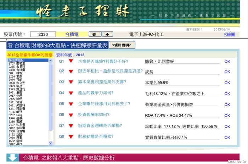Image resolution: width=248 pixels, height=164 pixels.
Task: Click the 台積電 之財報八大重點 - 歷史數據分析 bar
Action: tap(123, 158)
